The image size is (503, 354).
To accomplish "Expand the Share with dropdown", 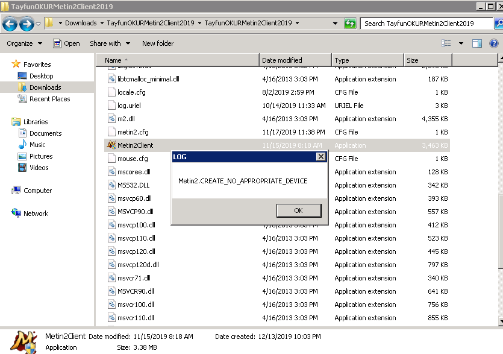I will click(x=110, y=43).
